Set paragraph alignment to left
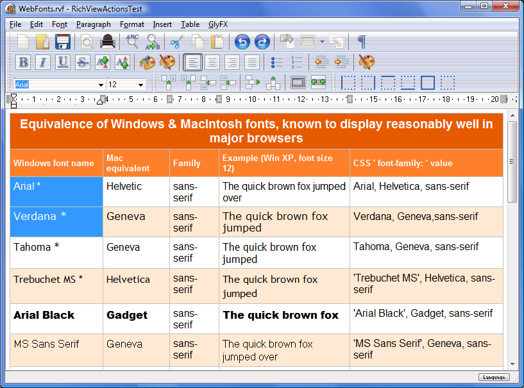The image size is (524, 388). pyautogui.click(x=192, y=62)
